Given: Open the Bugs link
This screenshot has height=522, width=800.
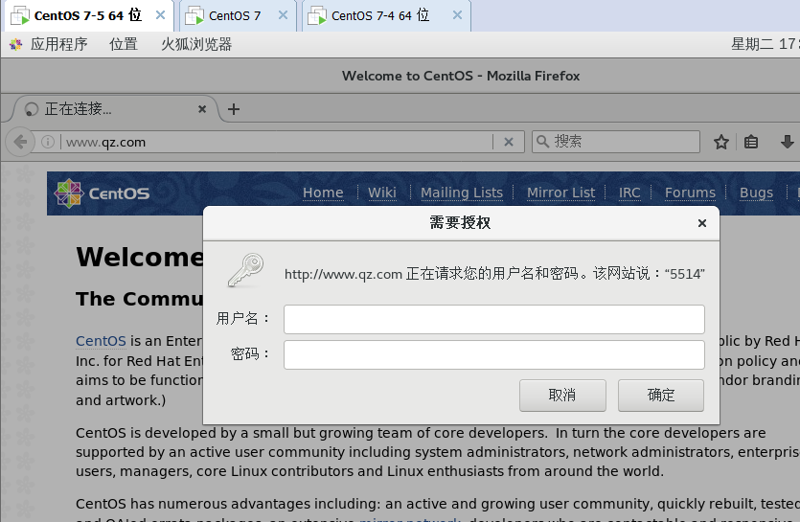Looking at the screenshot, I should point(756,193).
